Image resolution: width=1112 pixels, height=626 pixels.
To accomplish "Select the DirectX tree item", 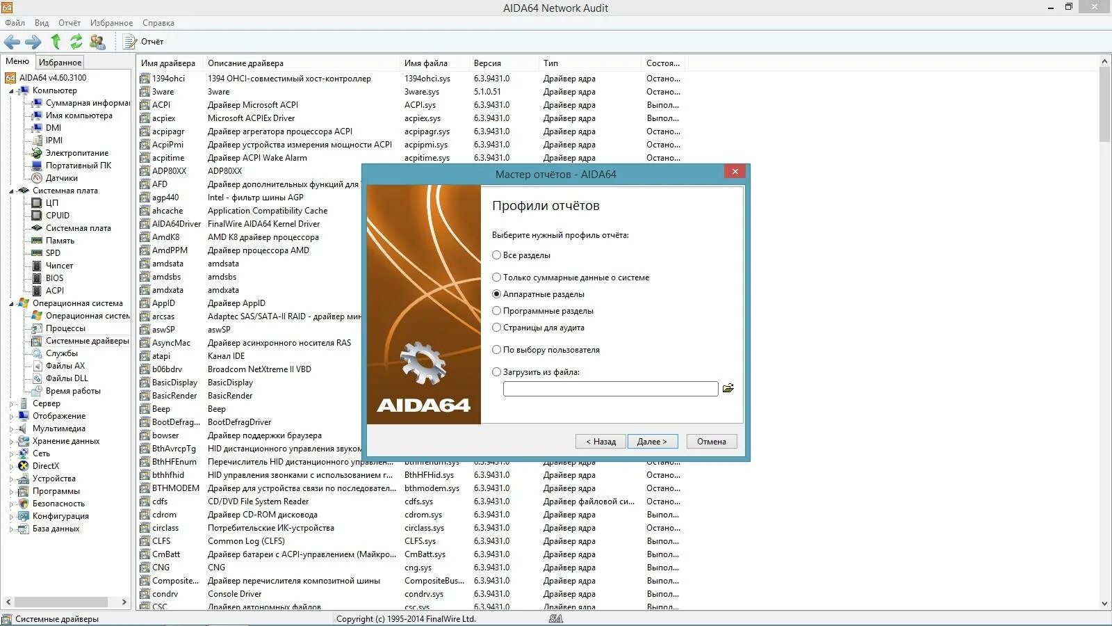I will point(46,466).
